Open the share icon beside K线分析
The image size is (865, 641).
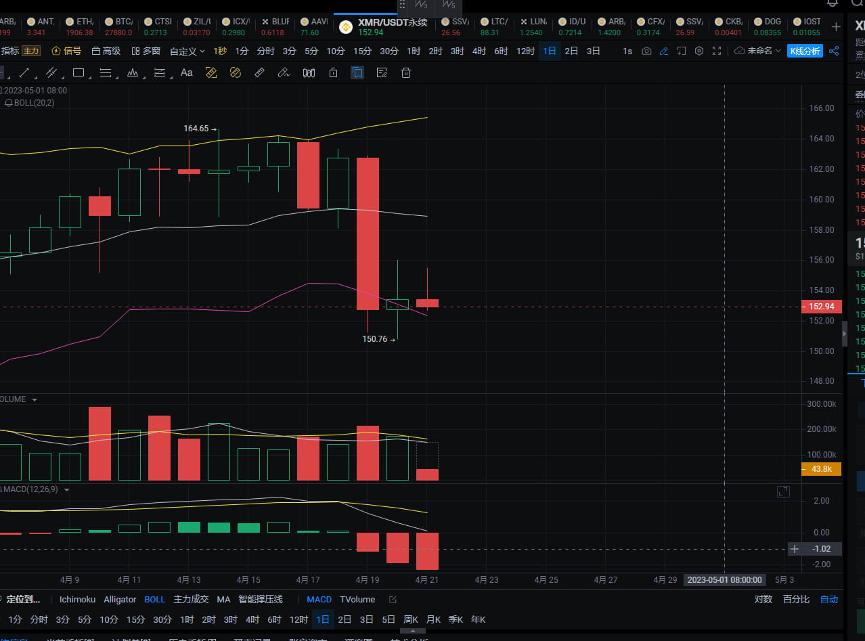point(835,51)
